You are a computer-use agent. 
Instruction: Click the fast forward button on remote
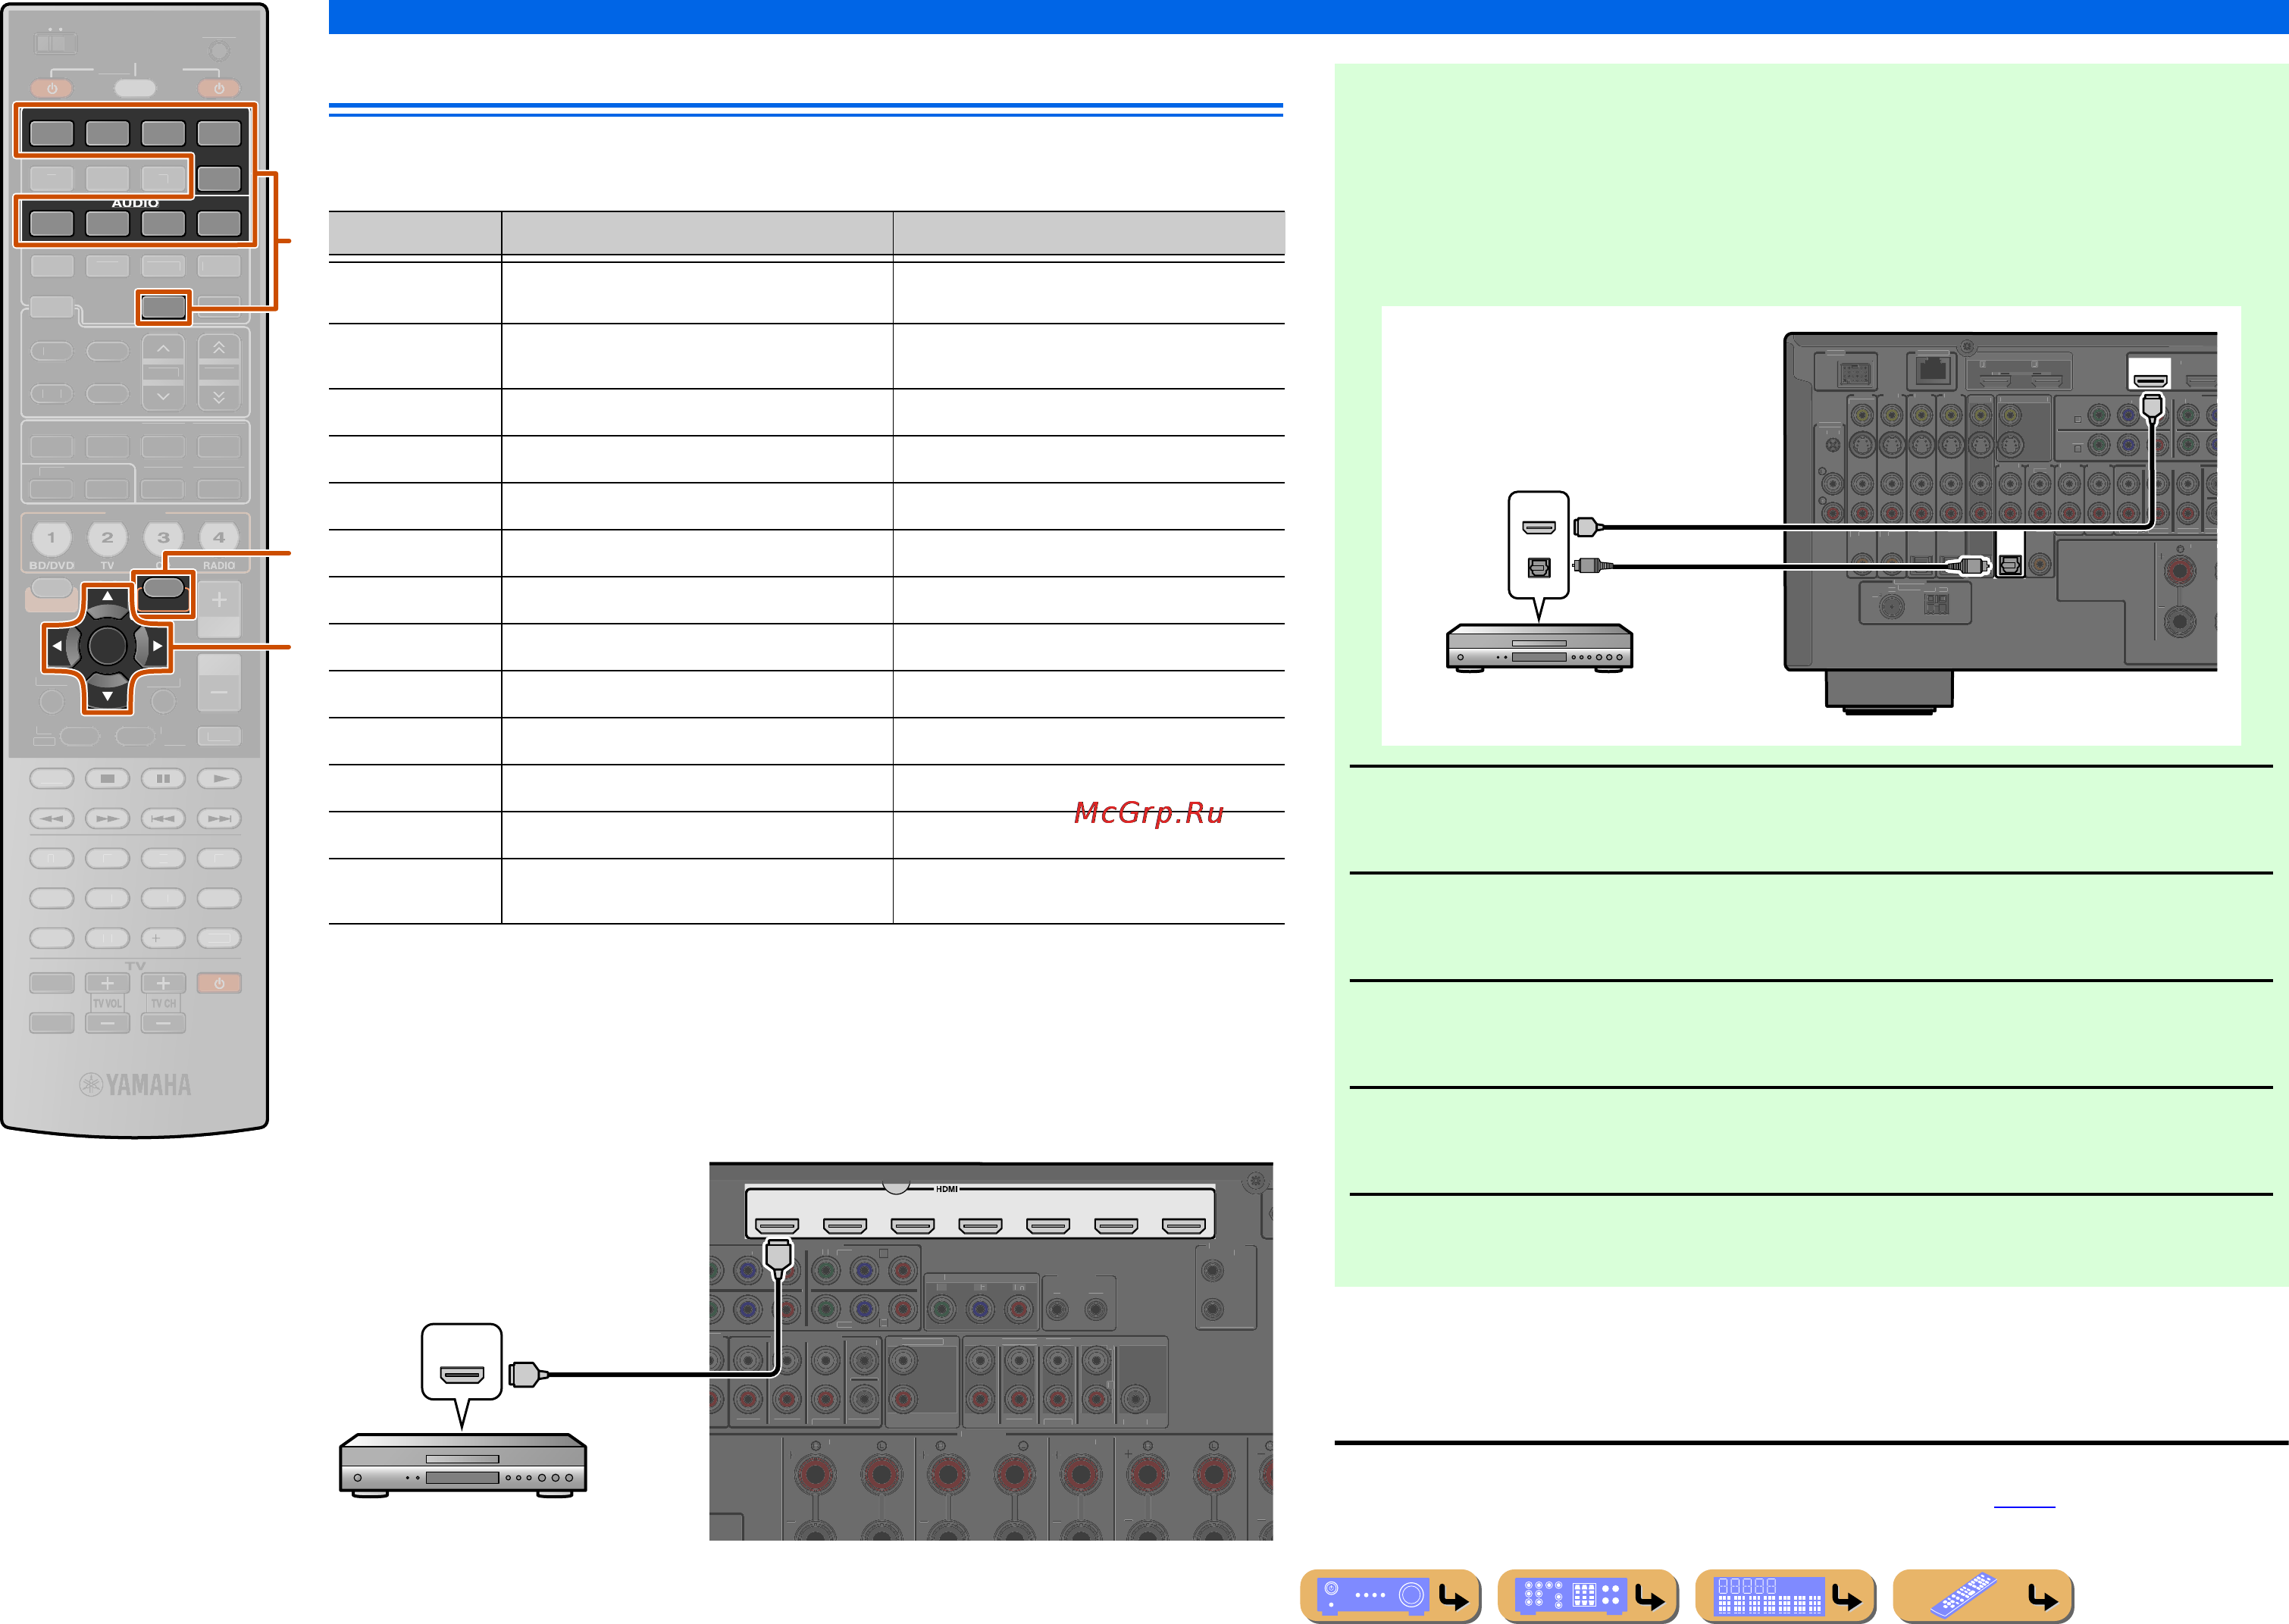(x=107, y=819)
